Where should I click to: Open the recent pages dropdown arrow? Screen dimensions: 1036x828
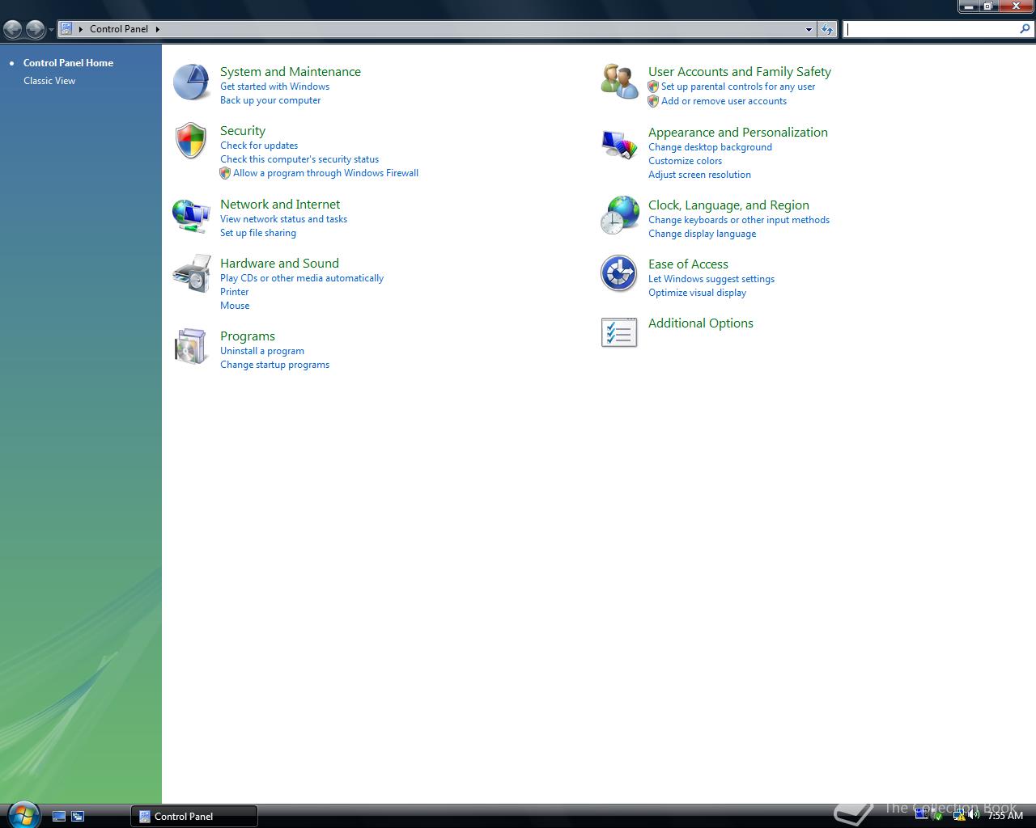pyautogui.click(x=51, y=30)
